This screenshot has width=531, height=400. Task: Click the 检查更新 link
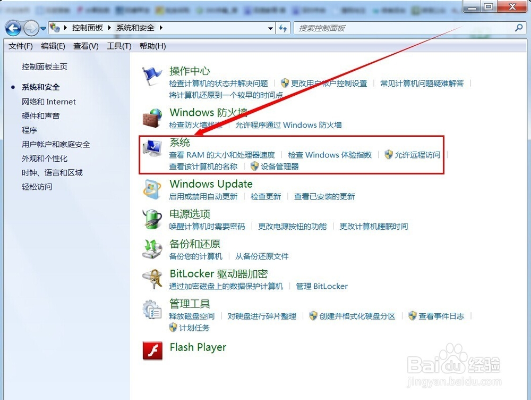tap(265, 196)
